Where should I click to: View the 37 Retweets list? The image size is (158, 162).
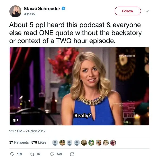click(x=19, y=142)
